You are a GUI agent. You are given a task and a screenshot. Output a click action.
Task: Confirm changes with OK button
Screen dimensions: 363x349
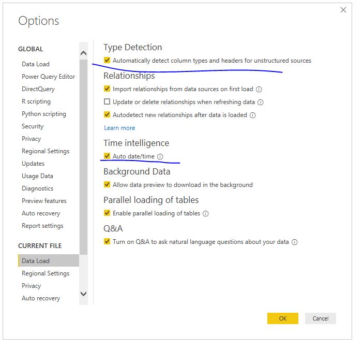pos(283,318)
